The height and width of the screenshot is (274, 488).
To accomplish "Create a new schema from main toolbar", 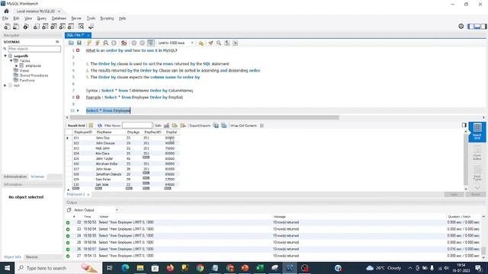I will tap(37, 27).
